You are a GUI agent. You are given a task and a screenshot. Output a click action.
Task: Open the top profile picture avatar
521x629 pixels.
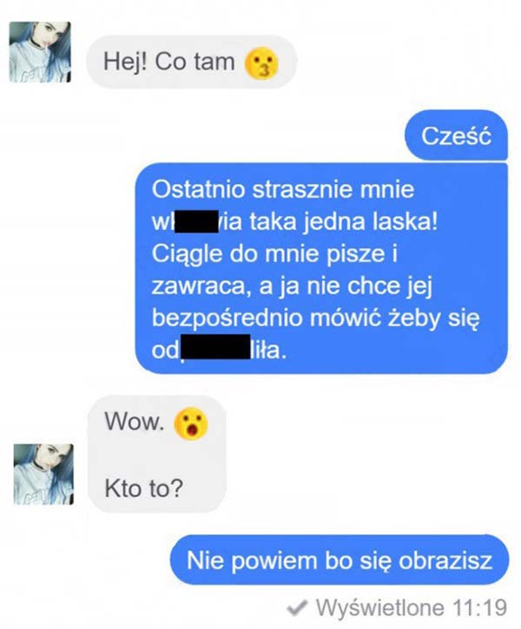(40, 52)
